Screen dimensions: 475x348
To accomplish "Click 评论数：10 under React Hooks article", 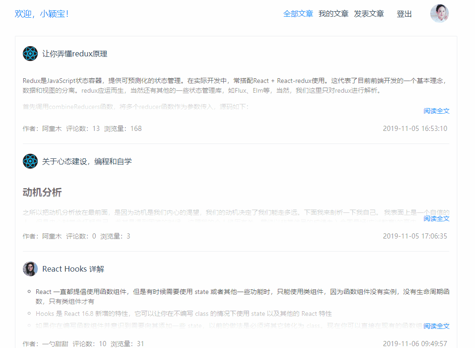I will point(89,344).
